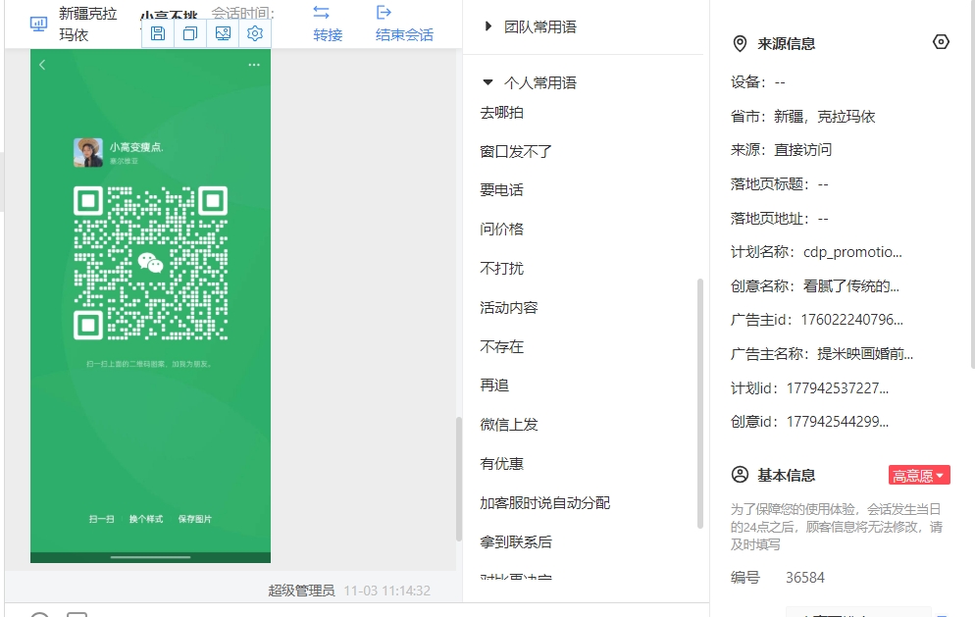This screenshot has width=975, height=617.
Task: End the chat with 结束会话
Action: tap(404, 25)
